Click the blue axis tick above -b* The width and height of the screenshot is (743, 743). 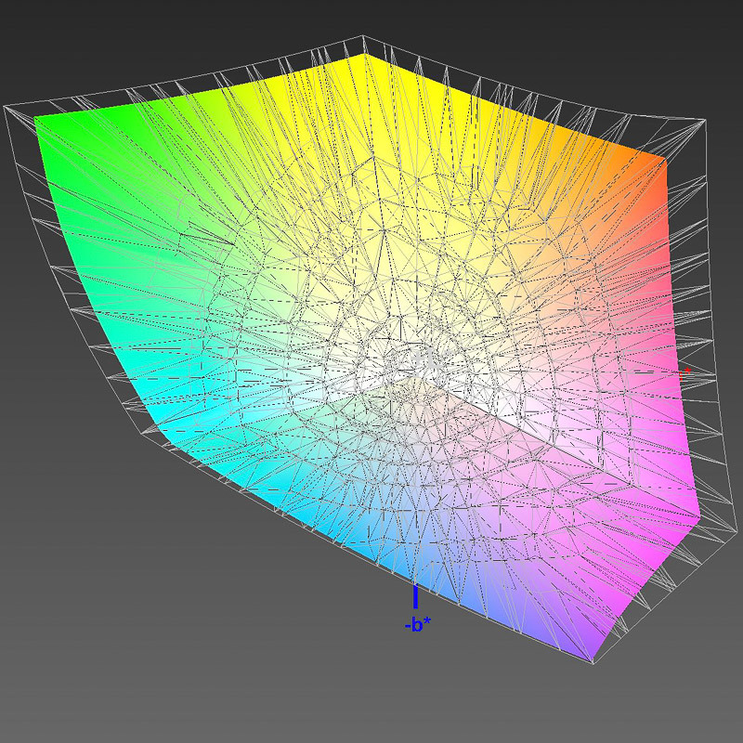click(x=415, y=595)
